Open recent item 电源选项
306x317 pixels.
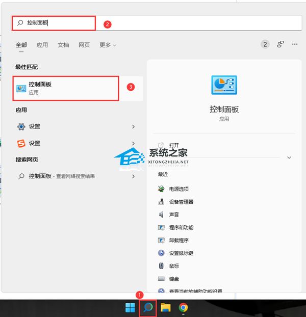(179, 189)
